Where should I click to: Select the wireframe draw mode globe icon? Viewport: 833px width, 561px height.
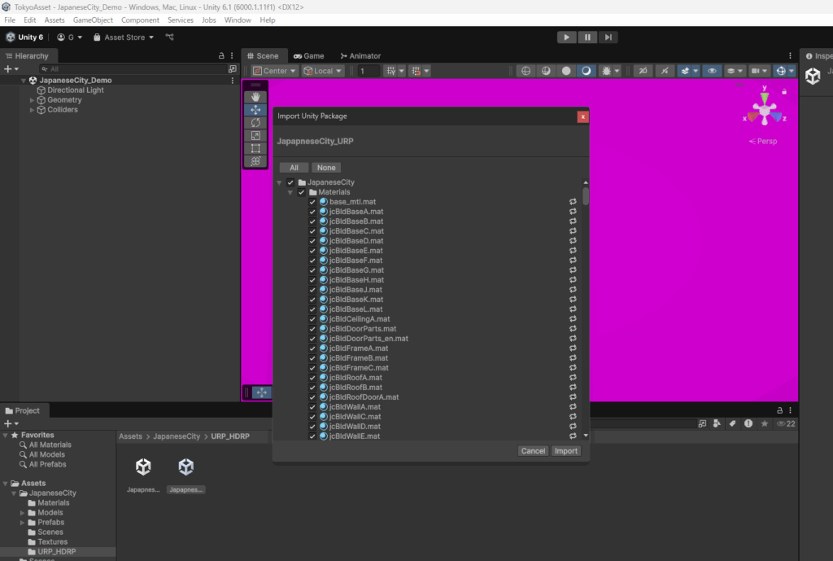point(526,71)
